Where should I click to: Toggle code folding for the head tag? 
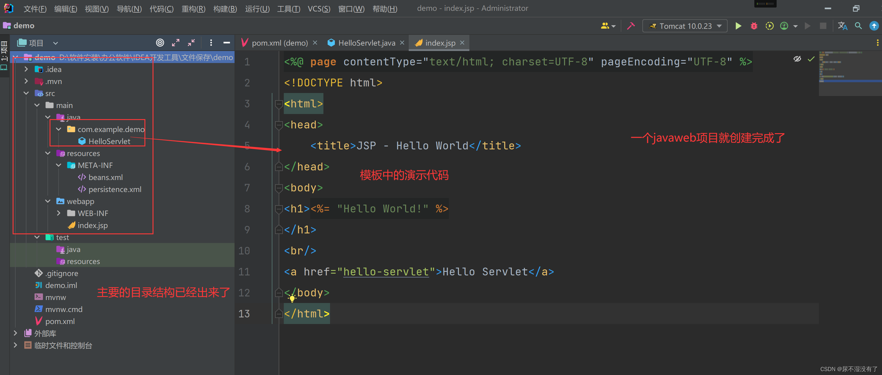[x=279, y=125]
